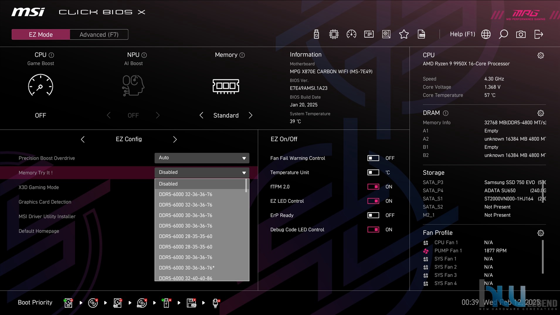Click the Game Boost dial icon
560x315 pixels.
point(40,85)
